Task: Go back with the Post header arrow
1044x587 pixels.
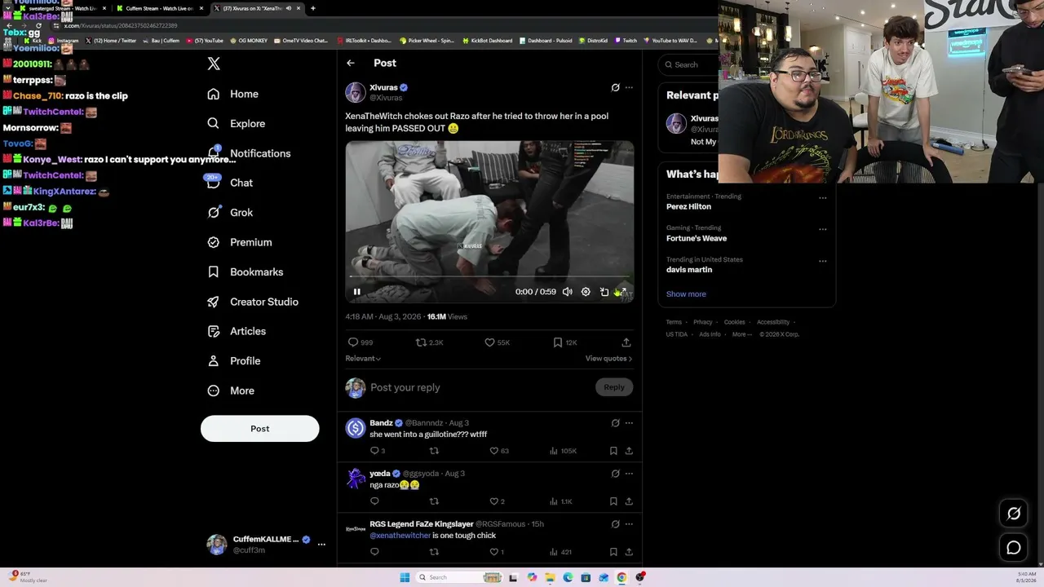Action: pos(351,63)
